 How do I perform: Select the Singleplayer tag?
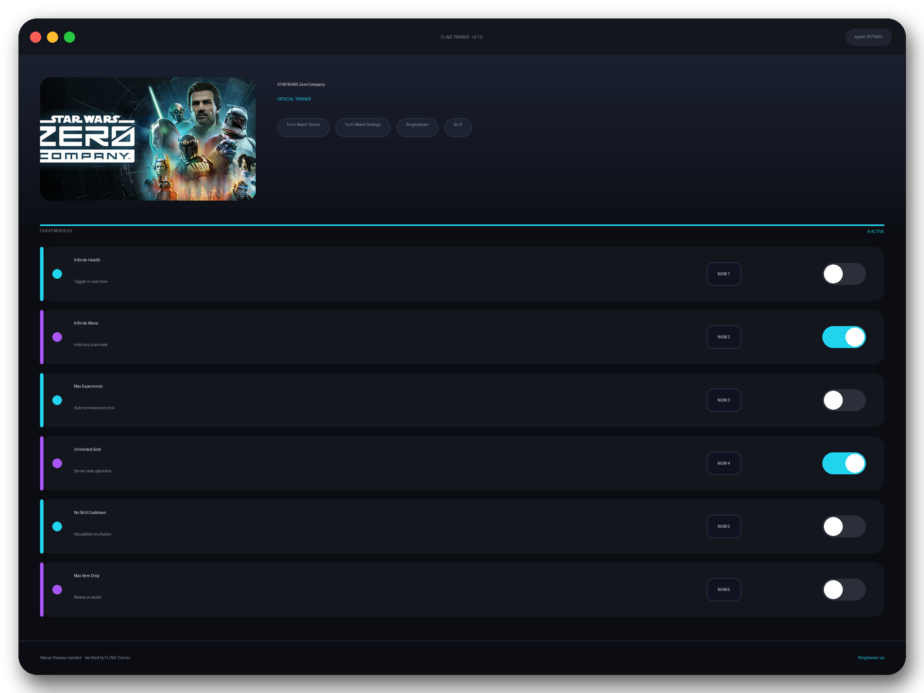[x=417, y=127]
